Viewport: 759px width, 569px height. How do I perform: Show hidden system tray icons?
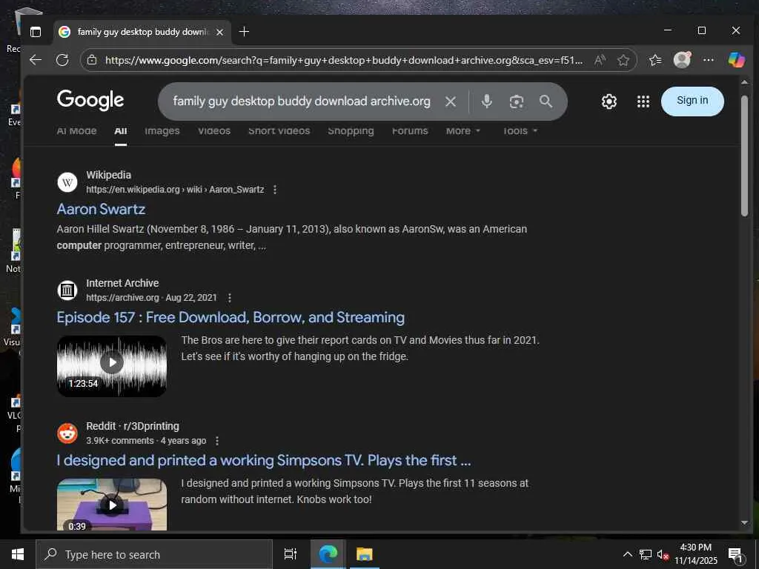pyautogui.click(x=627, y=554)
